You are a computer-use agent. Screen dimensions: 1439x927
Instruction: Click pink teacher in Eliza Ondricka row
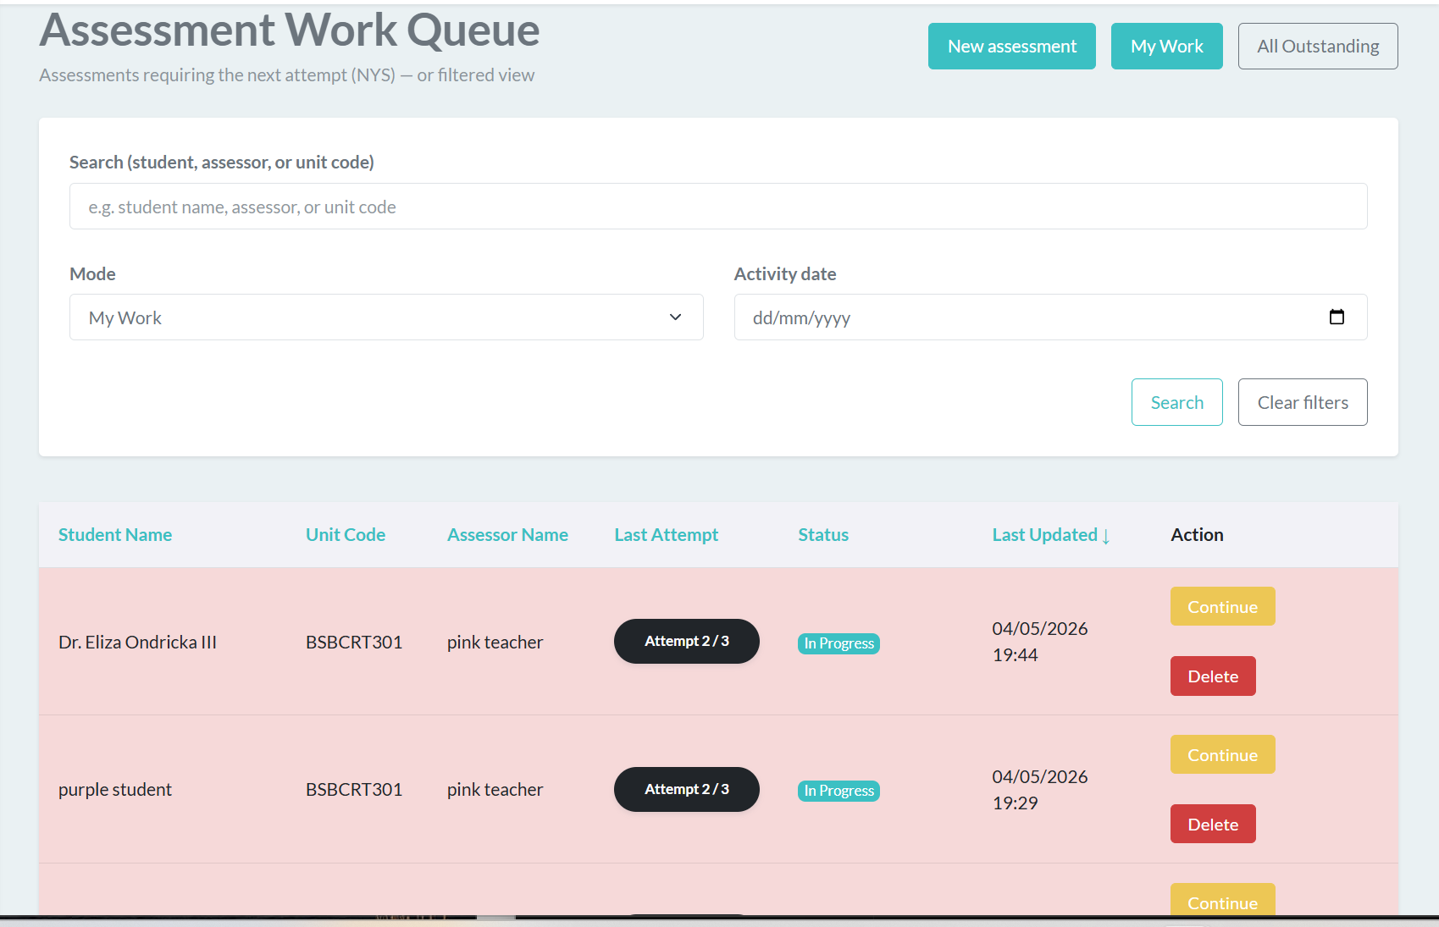[495, 643]
